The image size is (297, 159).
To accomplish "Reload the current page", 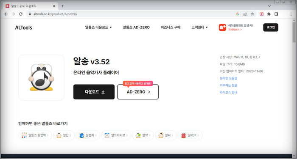I will [21, 14].
